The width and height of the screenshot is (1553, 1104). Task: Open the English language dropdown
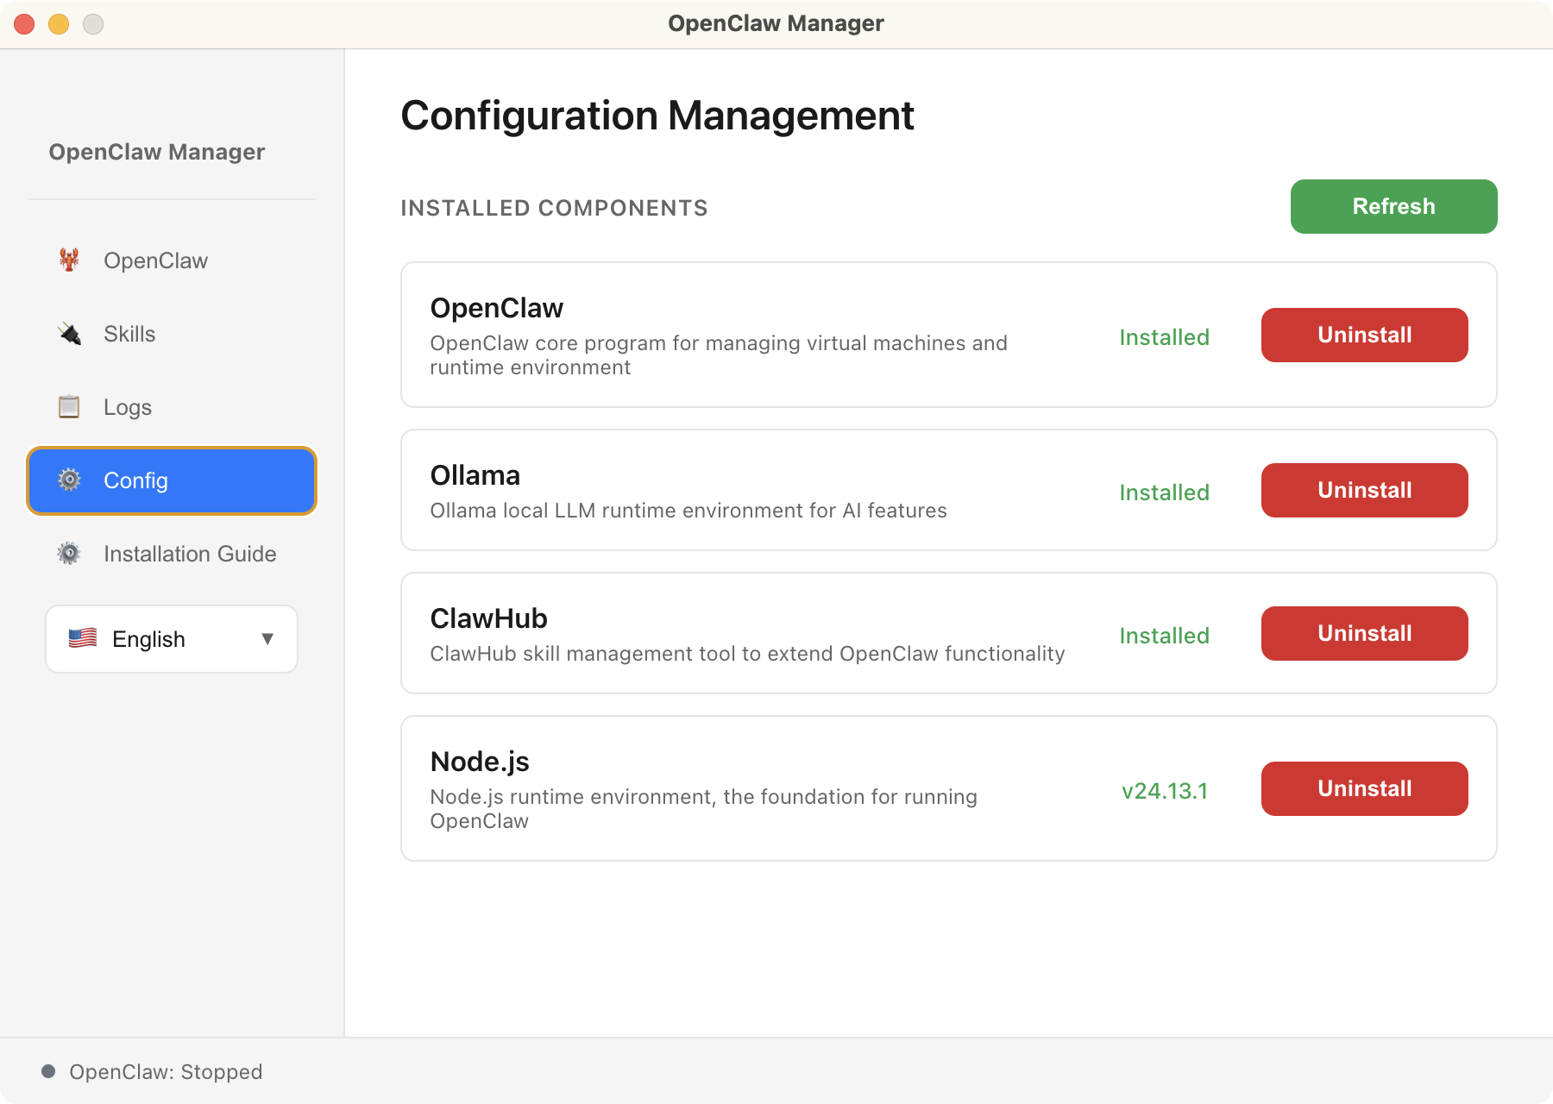[171, 638]
